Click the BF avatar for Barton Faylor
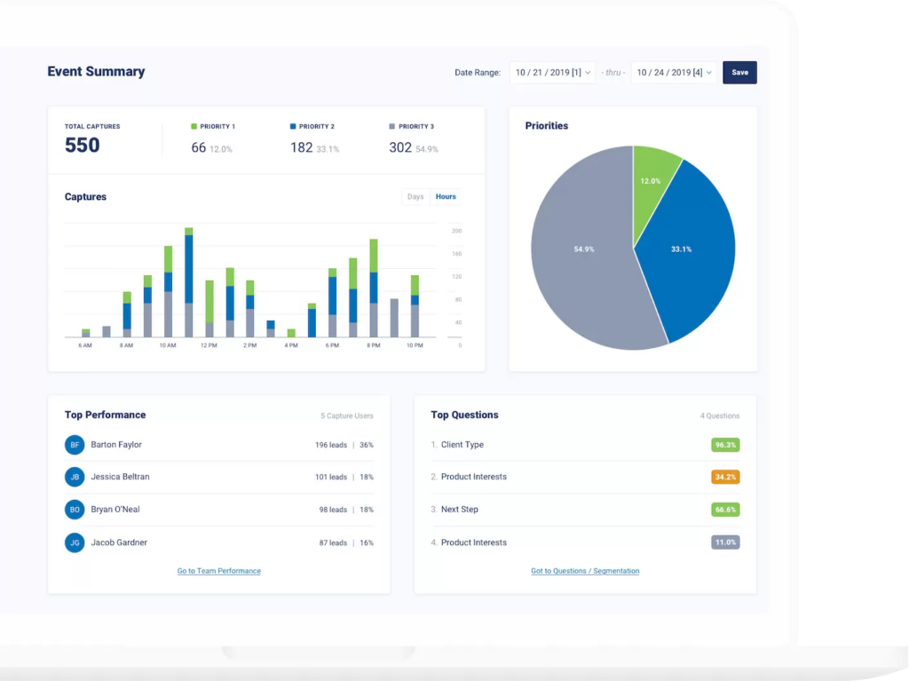The width and height of the screenshot is (909, 681). 75,445
